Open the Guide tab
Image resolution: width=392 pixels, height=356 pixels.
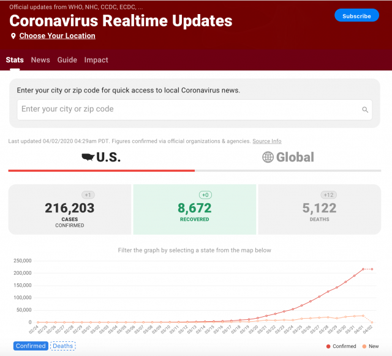pyautogui.click(x=67, y=60)
